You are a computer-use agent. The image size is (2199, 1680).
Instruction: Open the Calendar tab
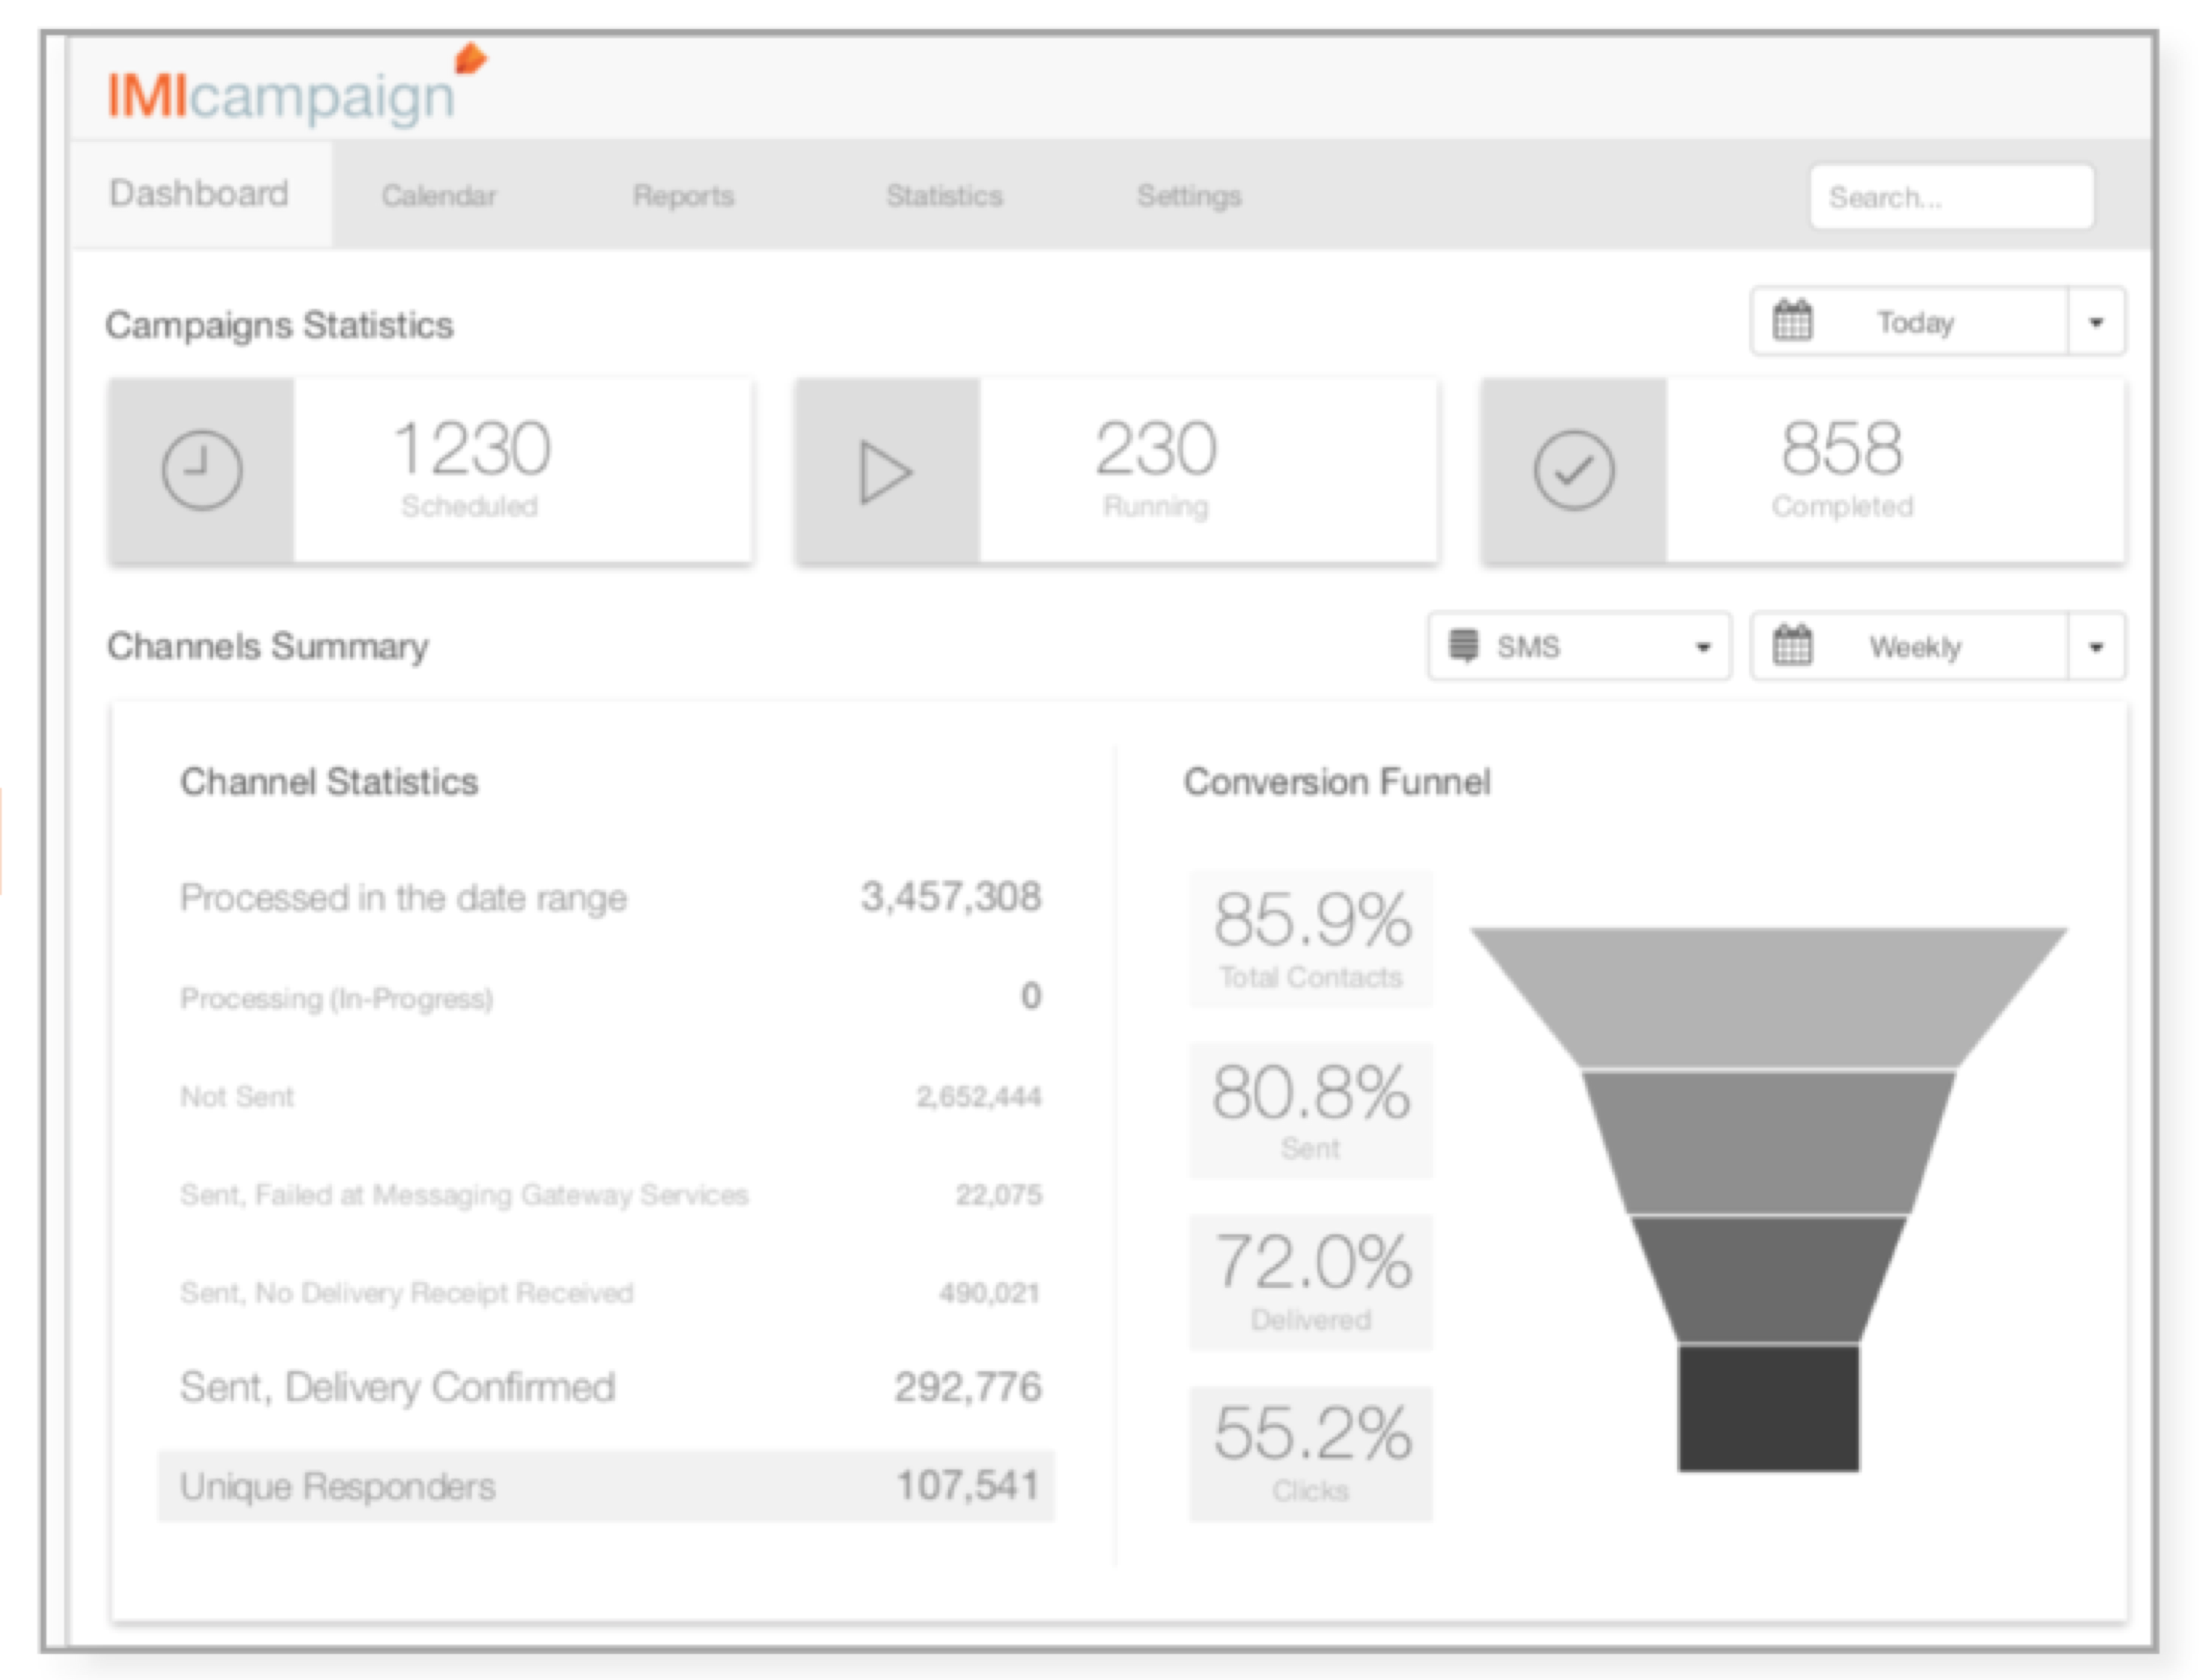point(439,196)
